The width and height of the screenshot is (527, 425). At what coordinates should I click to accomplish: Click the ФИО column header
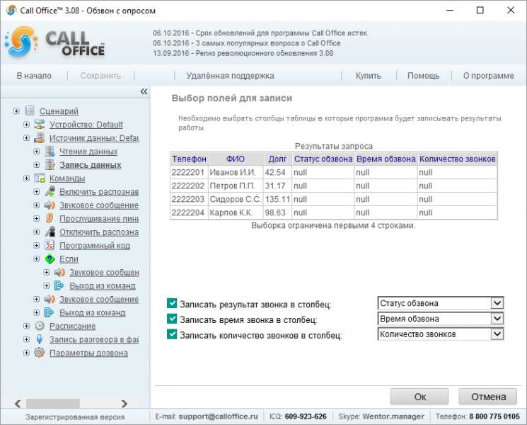tap(236, 159)
